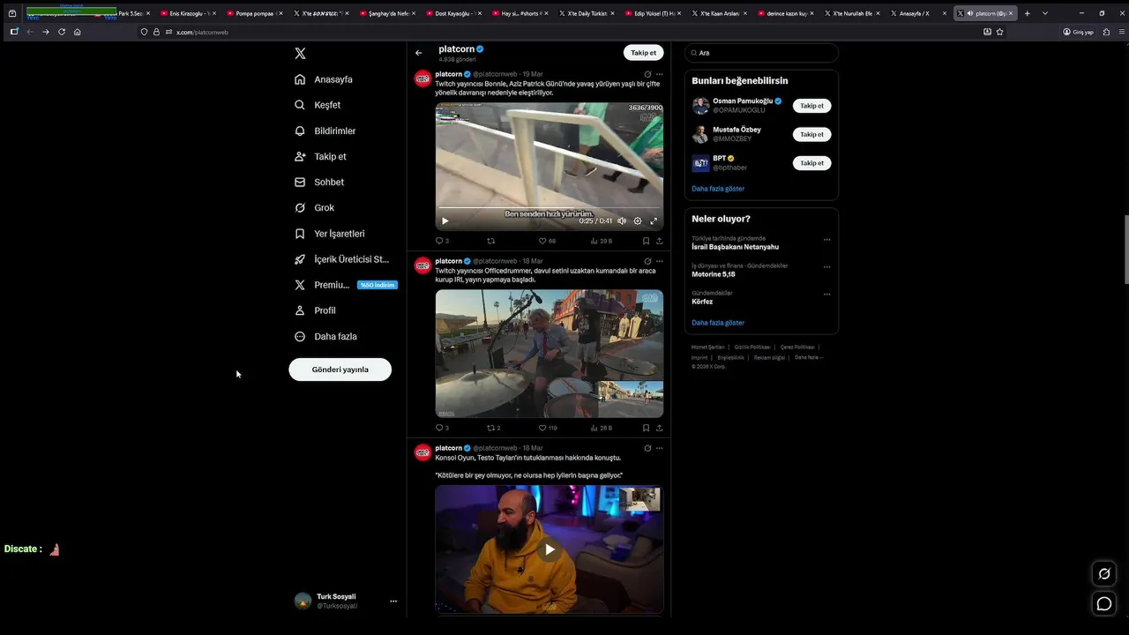Go to Anasayfa in the sidebar
Viewport: 1129px width, 635px height.
(x=324, y=79)
